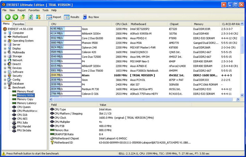Expand the Multimedia tree node
This screenshot has width=246, height=157.
[5, 52]
